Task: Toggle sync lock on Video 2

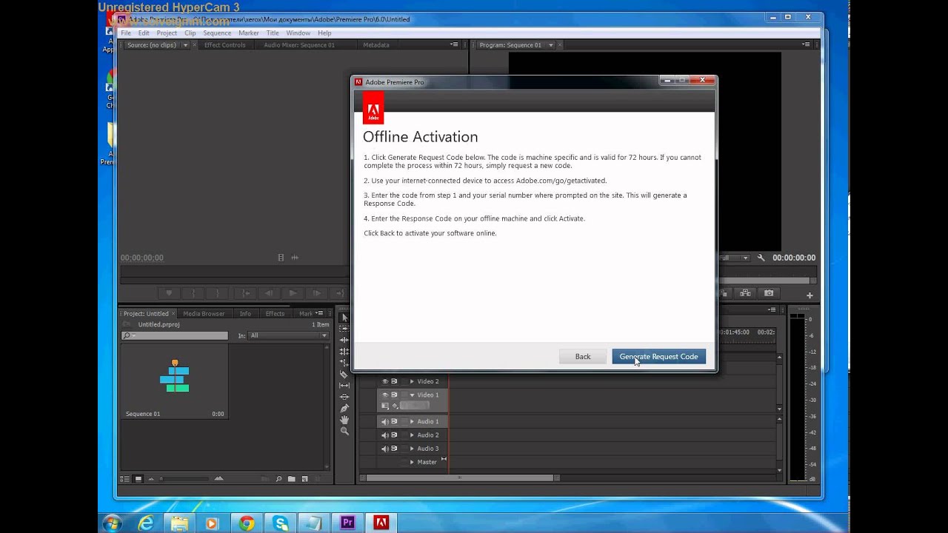Action: coord(394,381)
